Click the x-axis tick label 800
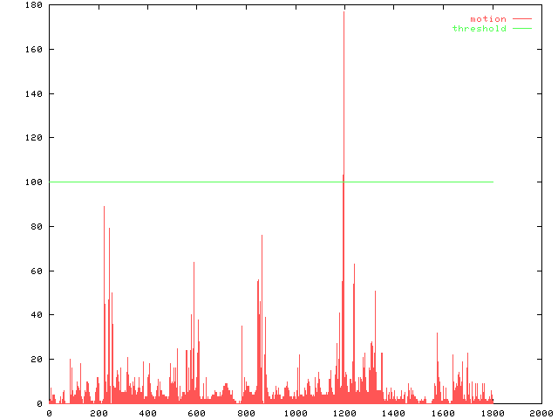This screenshot has height=419, width=558. (246, 414)
